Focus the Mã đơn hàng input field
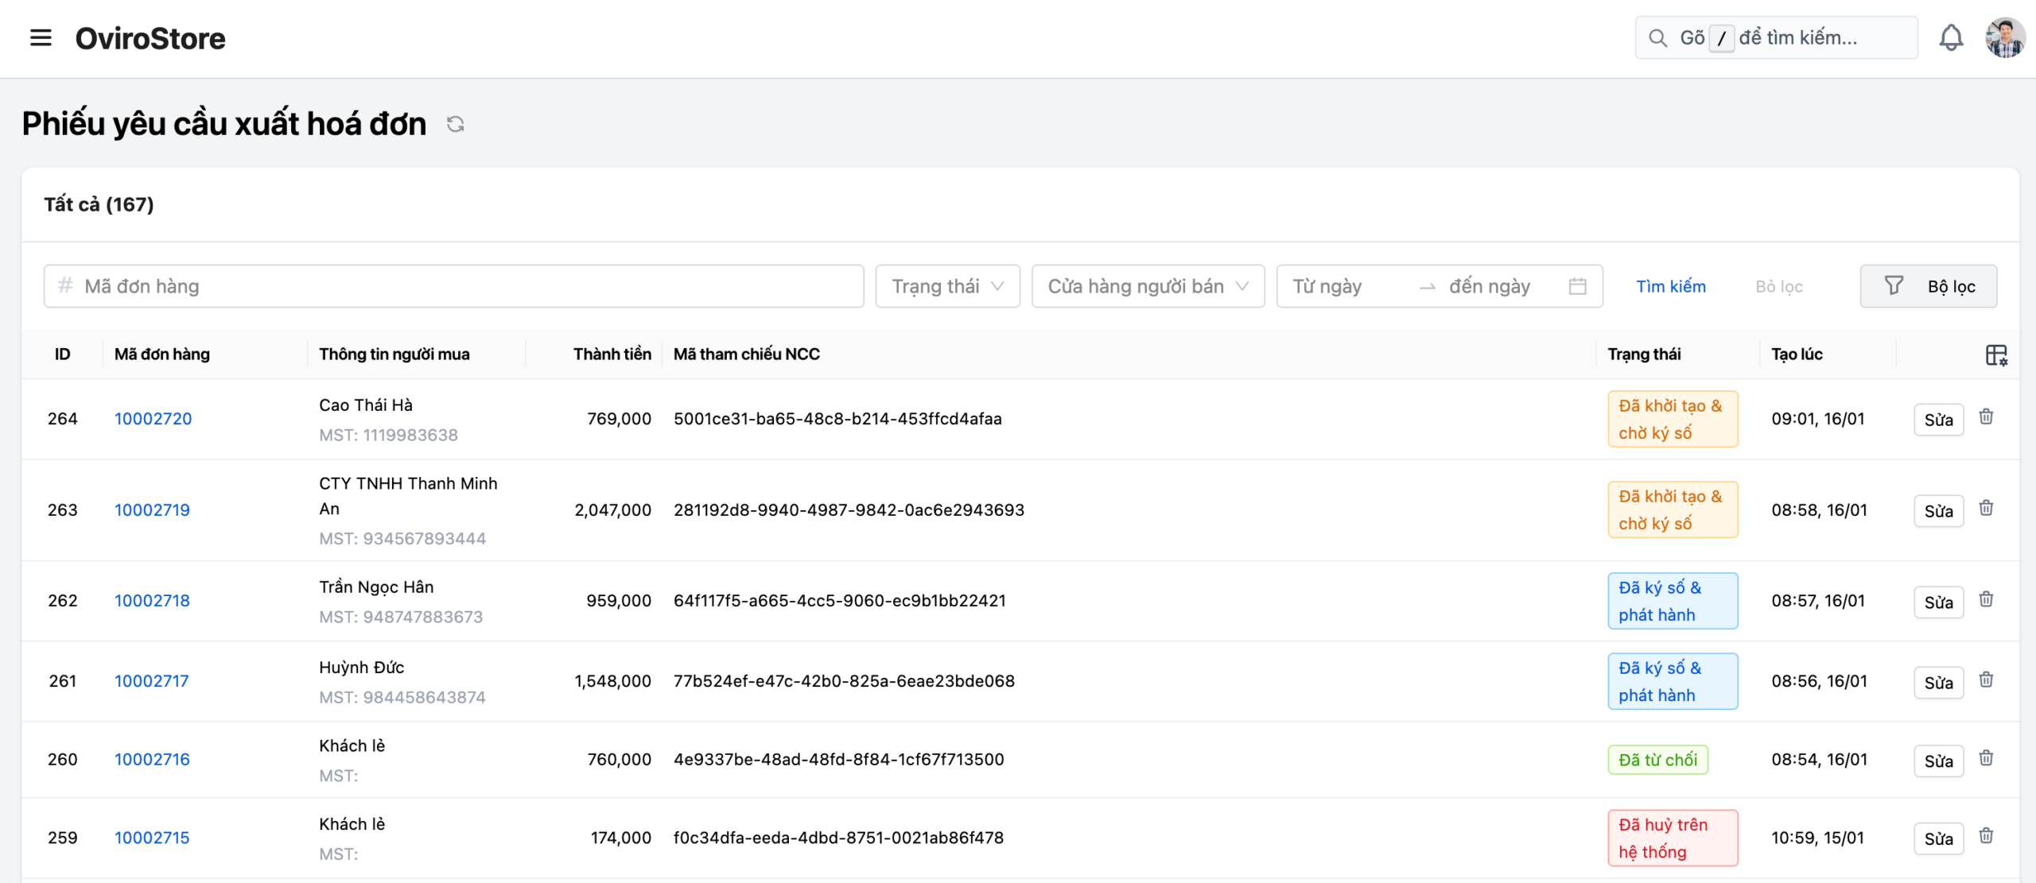This screenshot has width=2036, height=883. (453, 286)
